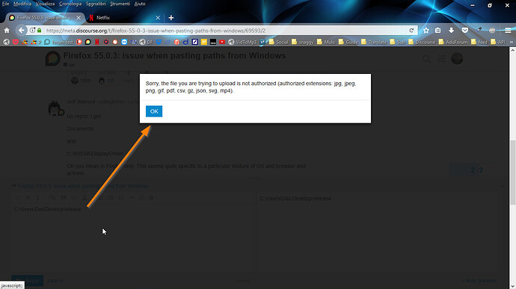Image resolution: width=516 pixels, height=289 pixels.
Task: Click hide preview link in composer
Action: point(479,281)
